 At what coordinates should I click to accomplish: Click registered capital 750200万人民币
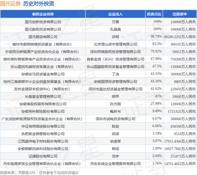click(x=183, y=59)
